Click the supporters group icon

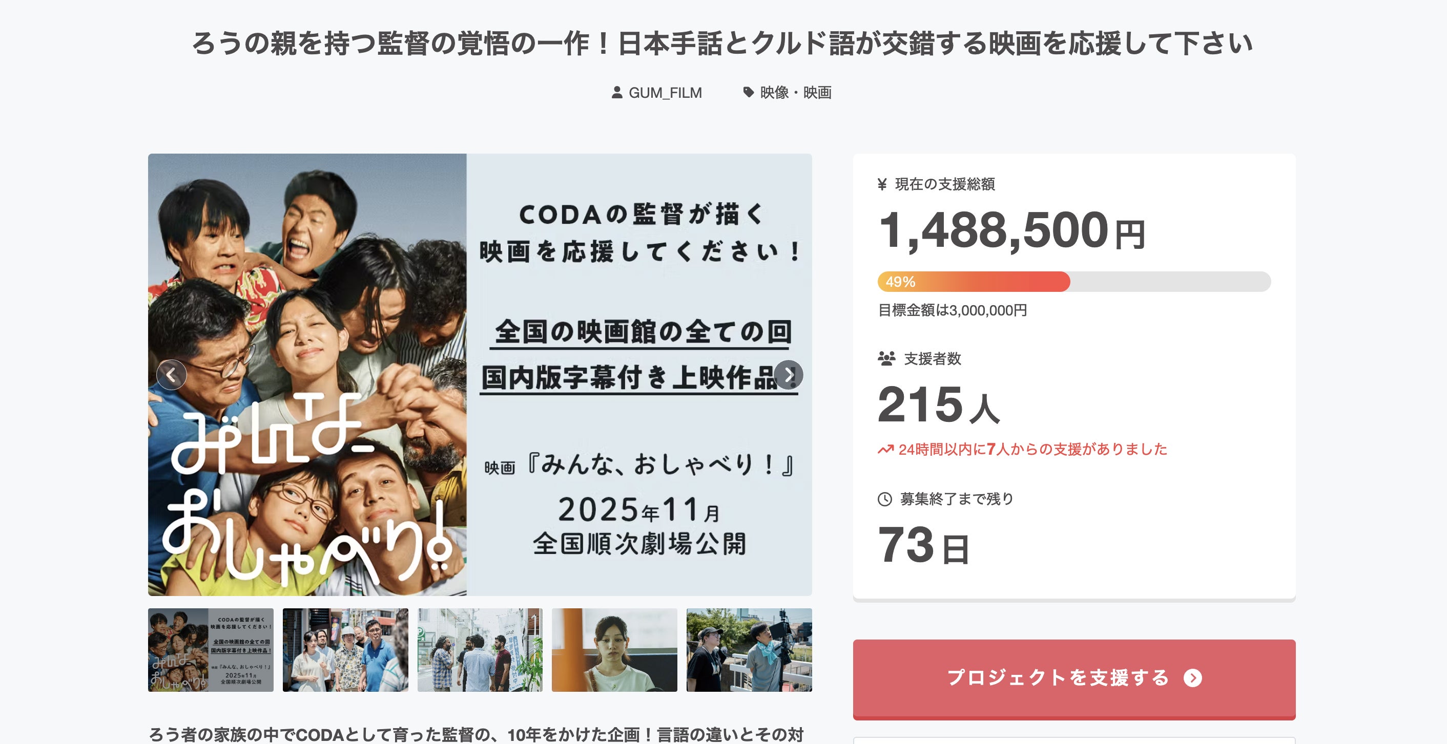[x=886, y=358]
